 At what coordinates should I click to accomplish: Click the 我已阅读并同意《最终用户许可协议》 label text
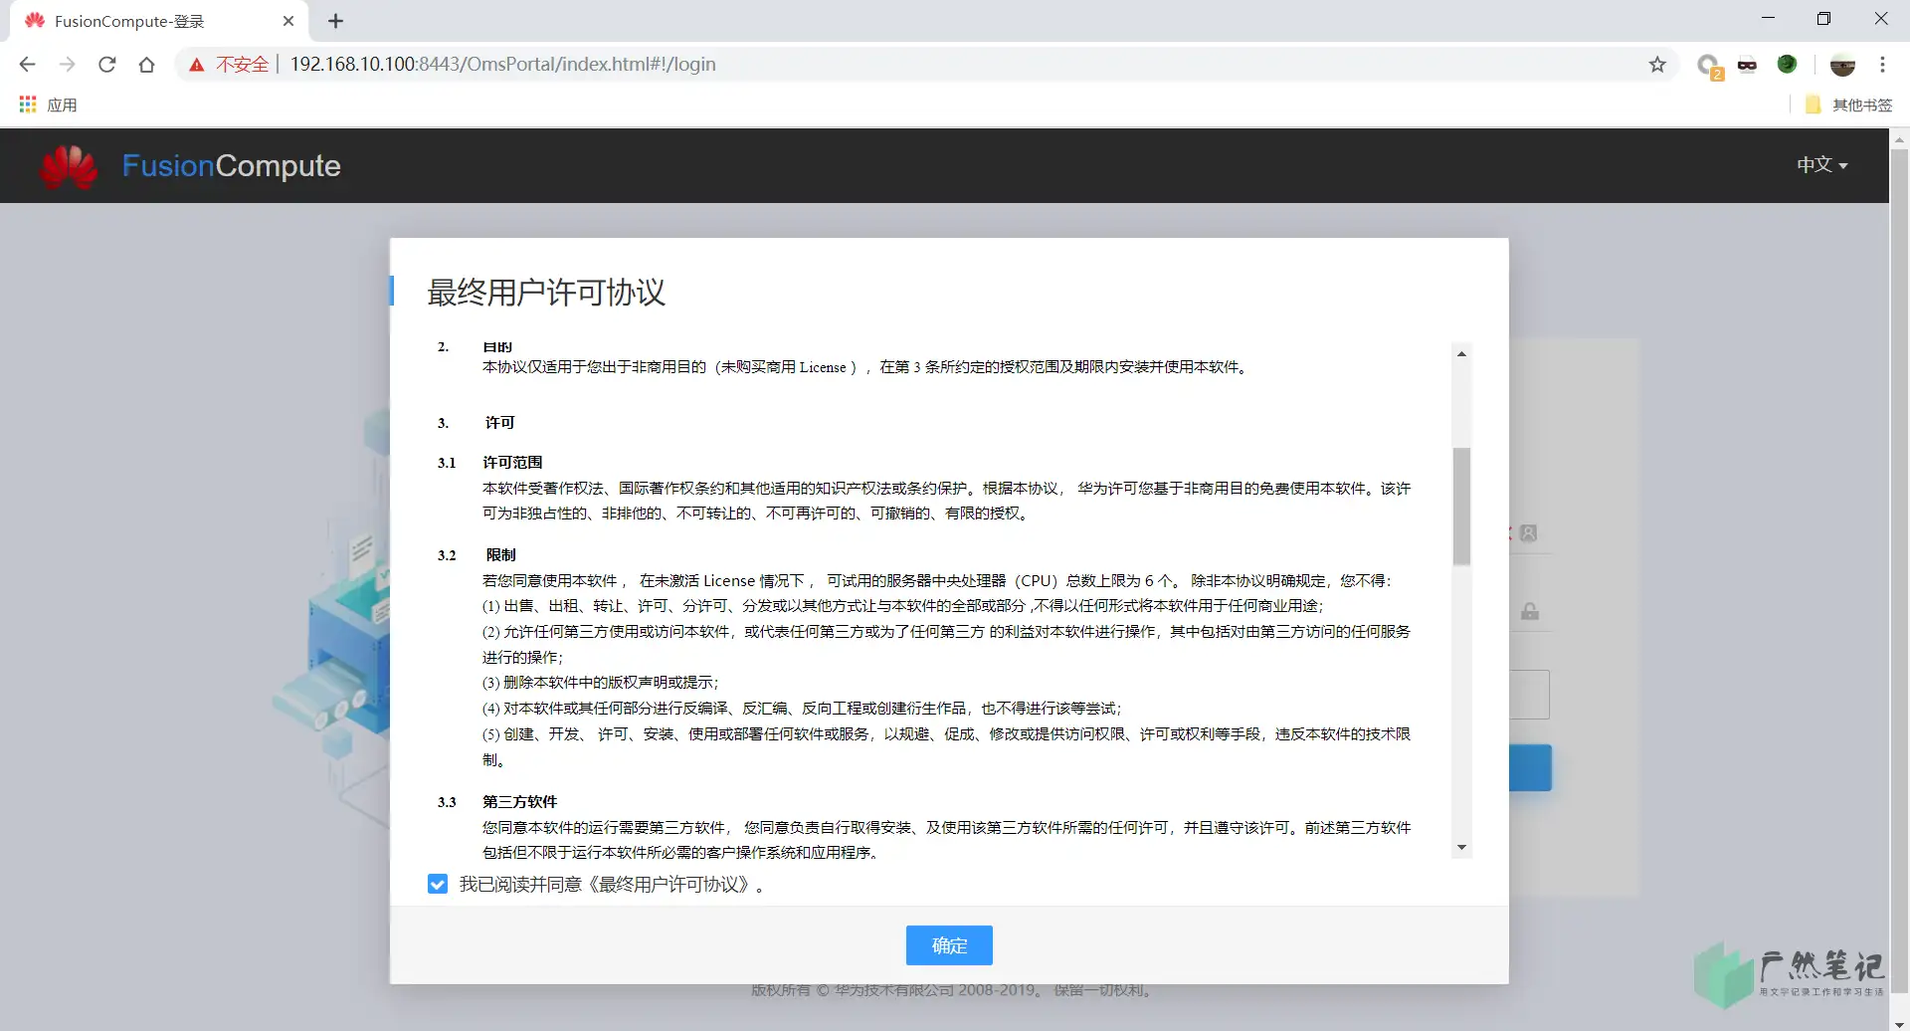pyautogui.click(x=612, y=885)
